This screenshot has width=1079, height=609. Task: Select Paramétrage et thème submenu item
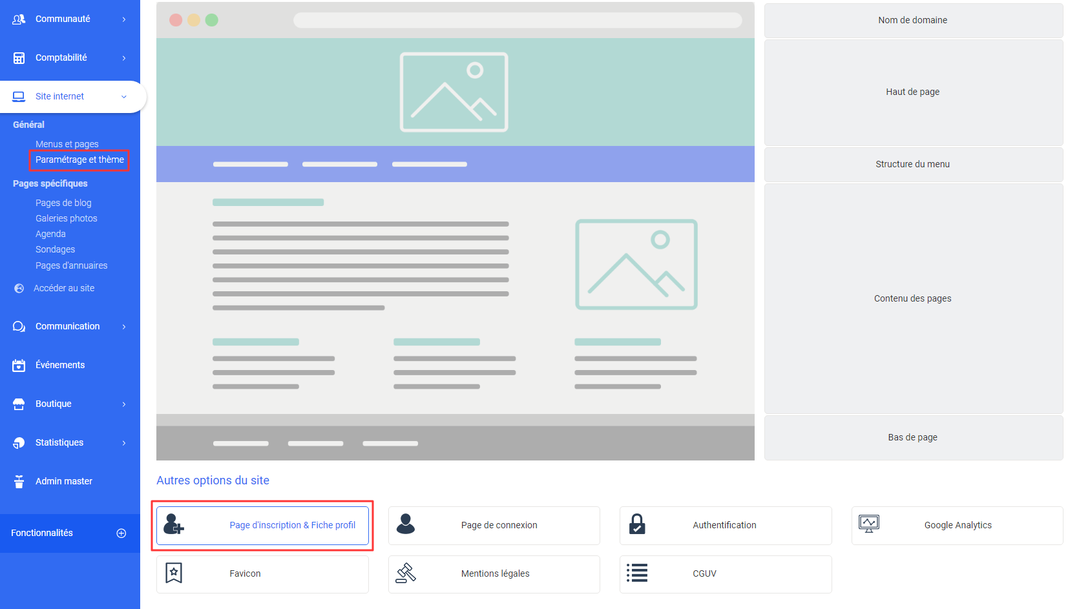[79, 160]
